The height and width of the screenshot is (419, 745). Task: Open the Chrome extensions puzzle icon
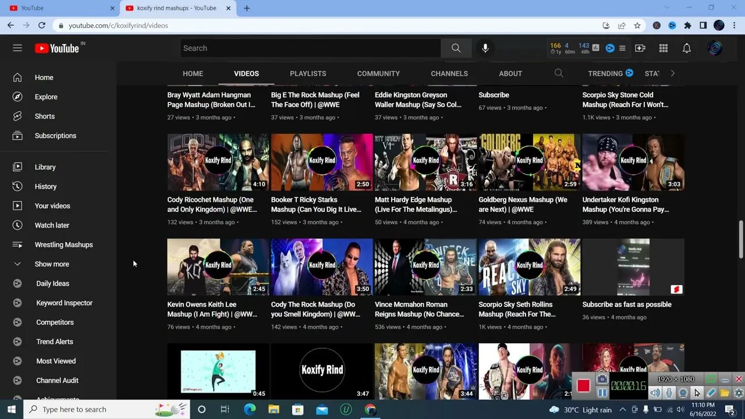tap(688, 26)
